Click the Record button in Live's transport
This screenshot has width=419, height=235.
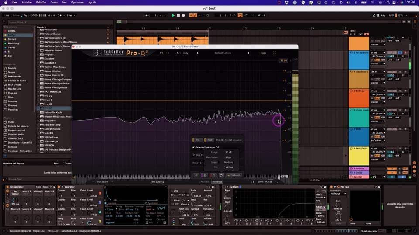click(x=183, y=16)
